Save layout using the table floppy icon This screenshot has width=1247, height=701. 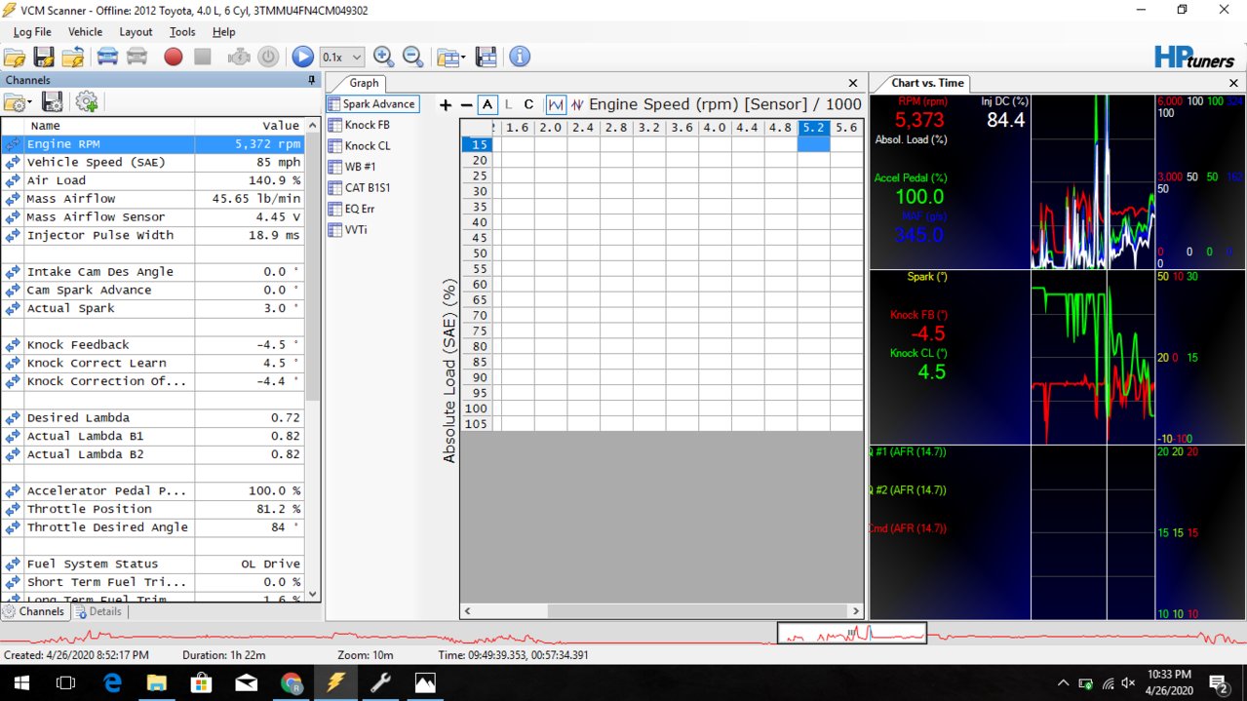click(486, 57)
